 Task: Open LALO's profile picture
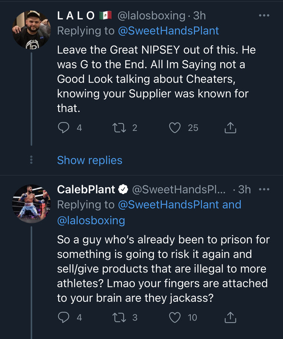coord(31,29)
